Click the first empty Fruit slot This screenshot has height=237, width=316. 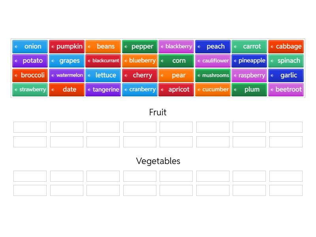pos(30,127)
